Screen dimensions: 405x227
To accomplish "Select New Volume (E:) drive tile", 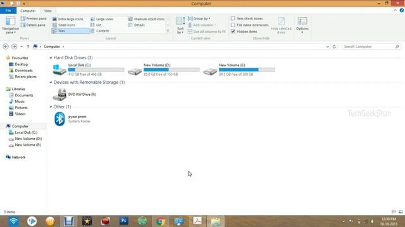I will pyautogui.click(x=239, y=69).
